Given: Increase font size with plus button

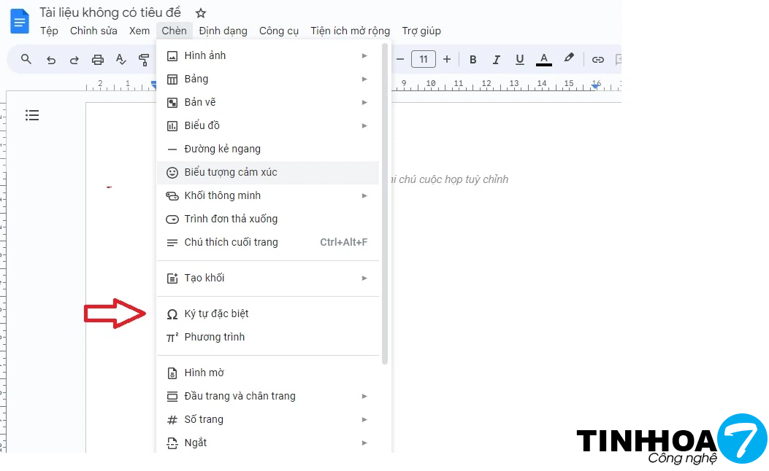Looking at the screenshot, I should (x=447, y=60).
